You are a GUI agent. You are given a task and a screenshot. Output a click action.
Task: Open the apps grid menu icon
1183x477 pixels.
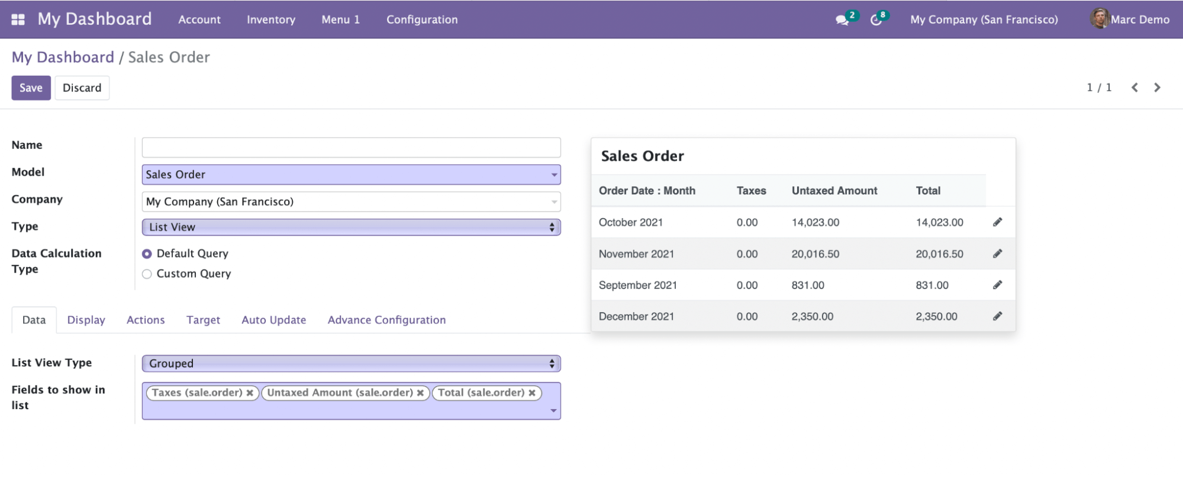pos(18,20)
